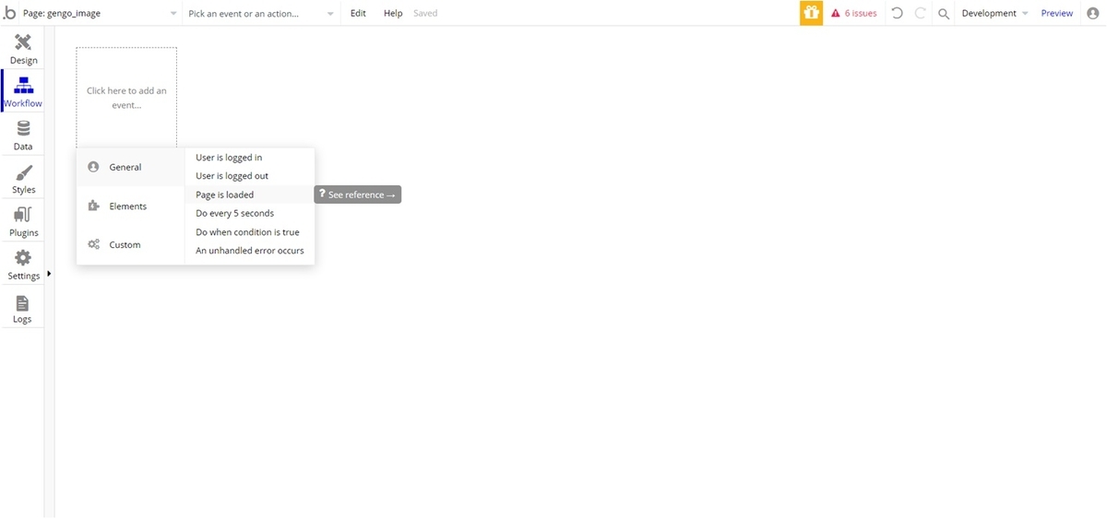Choose Do when condition is true event

point(249,232)
